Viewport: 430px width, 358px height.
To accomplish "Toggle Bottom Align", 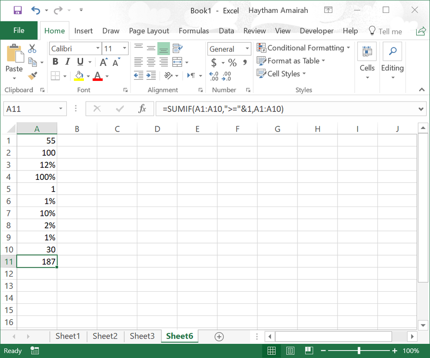I will [164, 49].
